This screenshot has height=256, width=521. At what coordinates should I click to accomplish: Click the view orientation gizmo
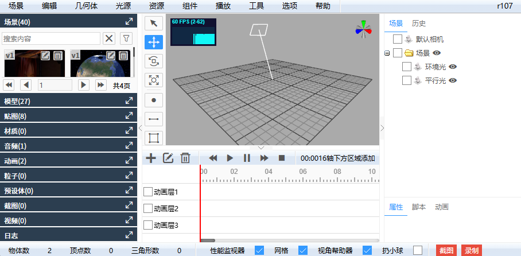coord(364,30)
